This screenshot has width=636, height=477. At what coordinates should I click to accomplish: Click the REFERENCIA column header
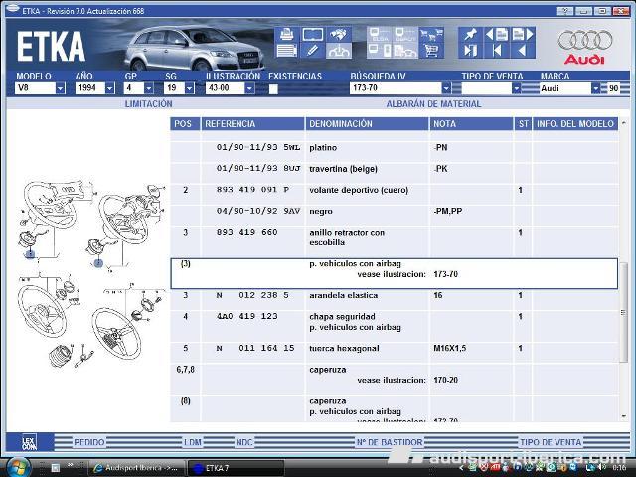click(x=252, y=124)
